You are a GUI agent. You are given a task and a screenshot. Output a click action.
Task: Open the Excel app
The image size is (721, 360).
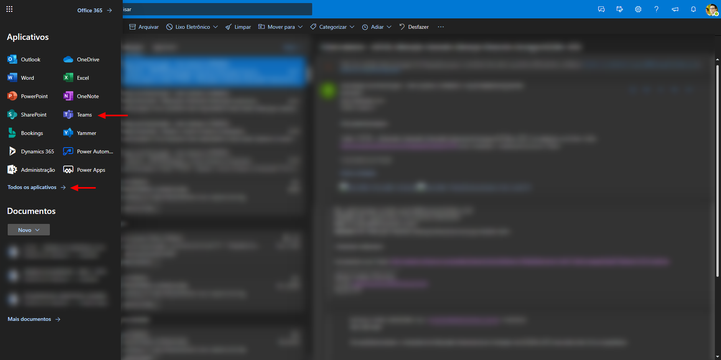pos(76,78)
